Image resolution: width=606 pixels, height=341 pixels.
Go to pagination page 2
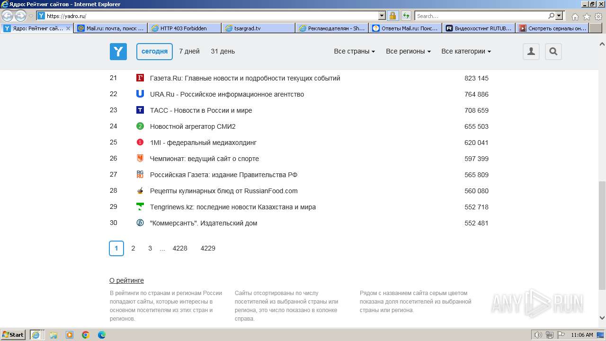[133, 248]
